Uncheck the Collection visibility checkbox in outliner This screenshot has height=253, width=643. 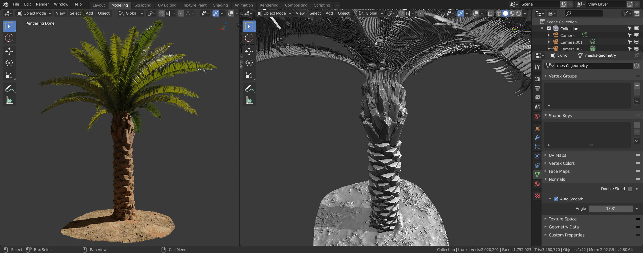[549, 29]
